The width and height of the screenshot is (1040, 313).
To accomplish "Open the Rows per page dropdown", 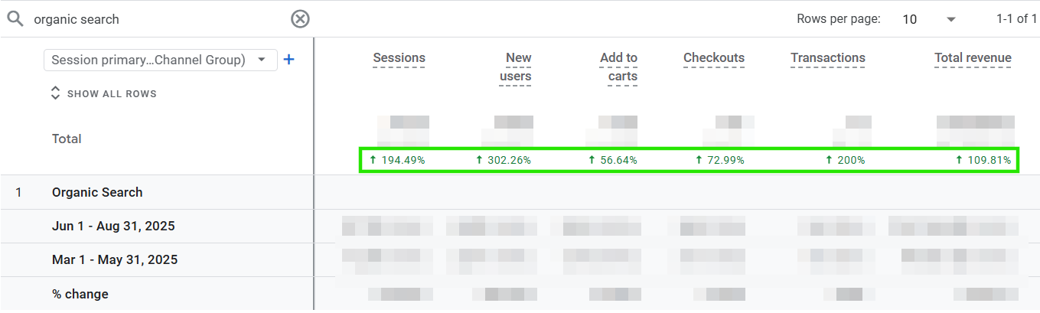I will [929, 19].
